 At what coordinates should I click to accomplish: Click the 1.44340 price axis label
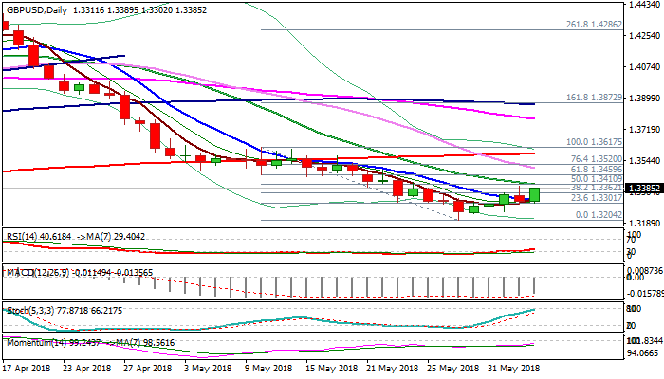[644, 6]
